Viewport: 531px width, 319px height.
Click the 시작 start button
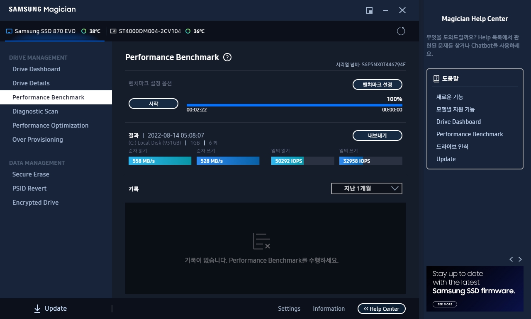153,104
